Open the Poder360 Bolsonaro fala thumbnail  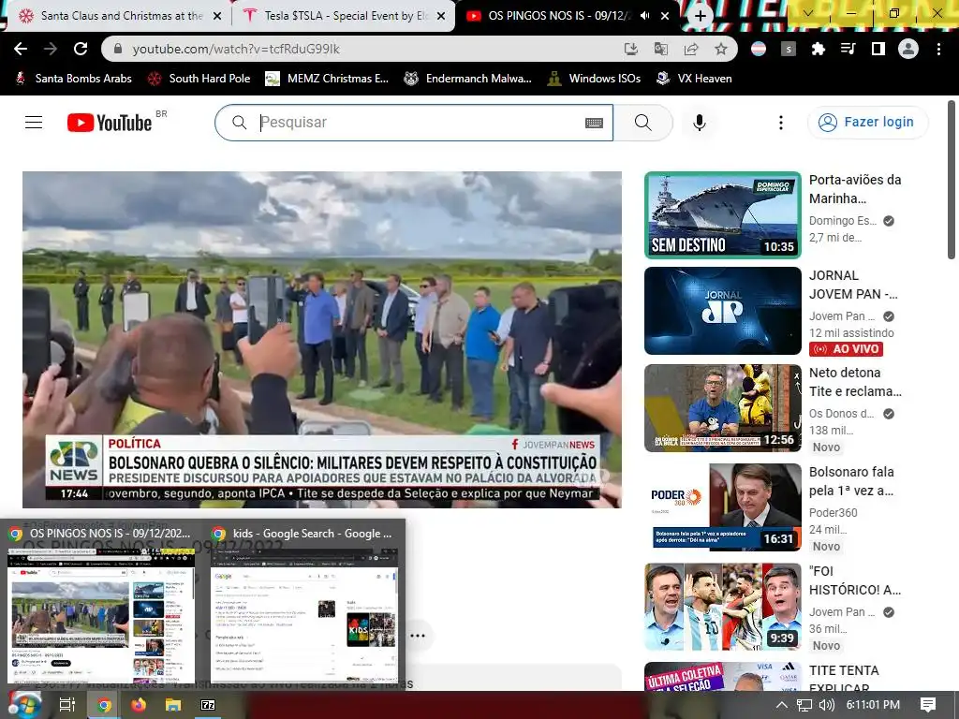coord(722,506)
